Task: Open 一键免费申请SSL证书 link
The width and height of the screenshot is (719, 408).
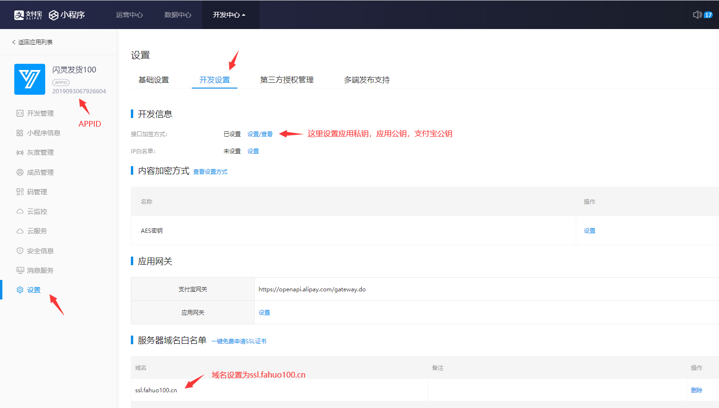Action: 239,341
